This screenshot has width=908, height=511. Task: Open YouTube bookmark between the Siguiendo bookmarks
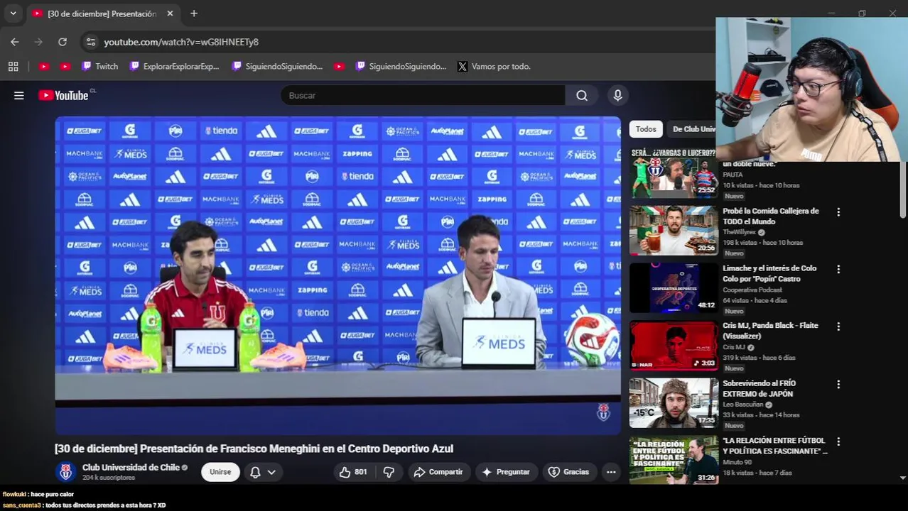pos(339,66)
